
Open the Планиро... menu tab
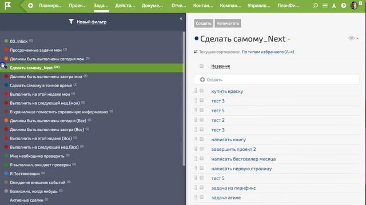click(51, 6)
